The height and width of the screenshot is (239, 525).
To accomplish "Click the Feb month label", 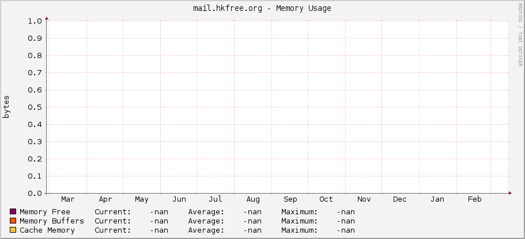I will 475,199.
